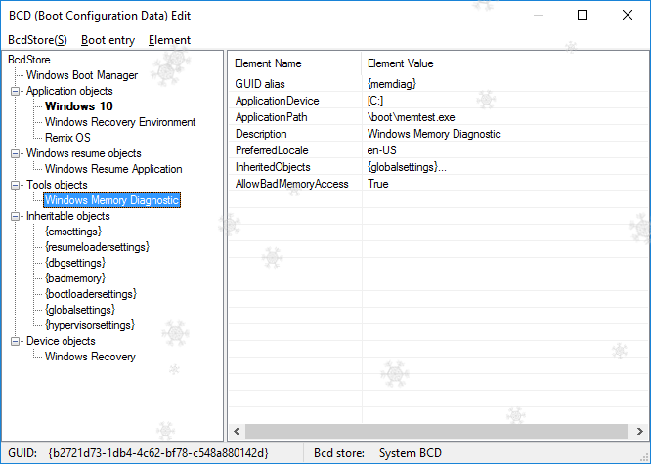Select the Windows resume objects label
The height and width of the screenshot is (464, 651).
click(x=84, y=153)
